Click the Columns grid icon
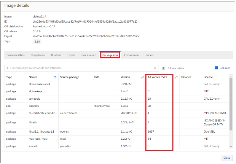The height and width of the screenshot is (164, 236). 216,68
